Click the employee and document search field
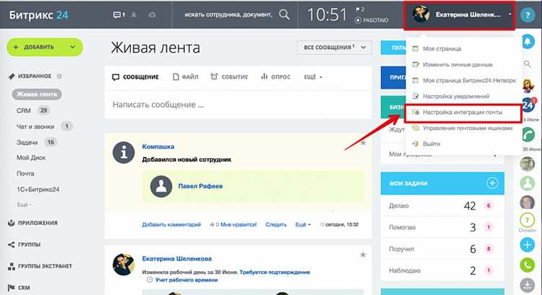Screen dimensions: 542x295 pyautogui.click(x=228, y=14)
